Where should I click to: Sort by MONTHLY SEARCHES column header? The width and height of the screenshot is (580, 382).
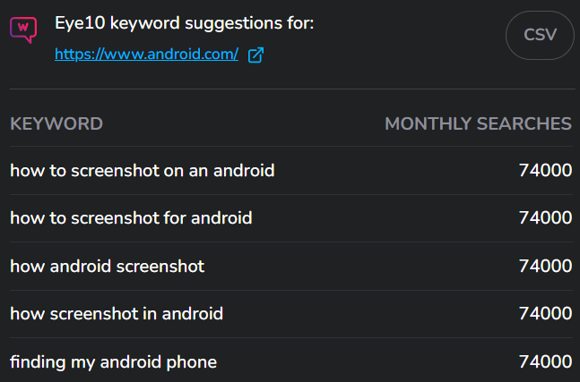pyautogui.click(x=479, y=123)
